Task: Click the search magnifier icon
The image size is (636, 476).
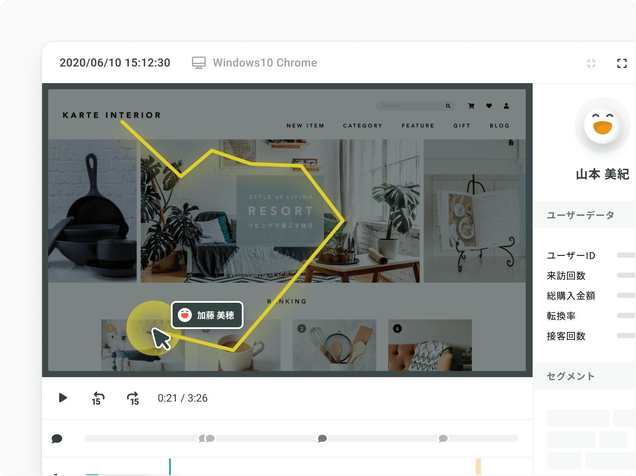Action: [448, 106]
